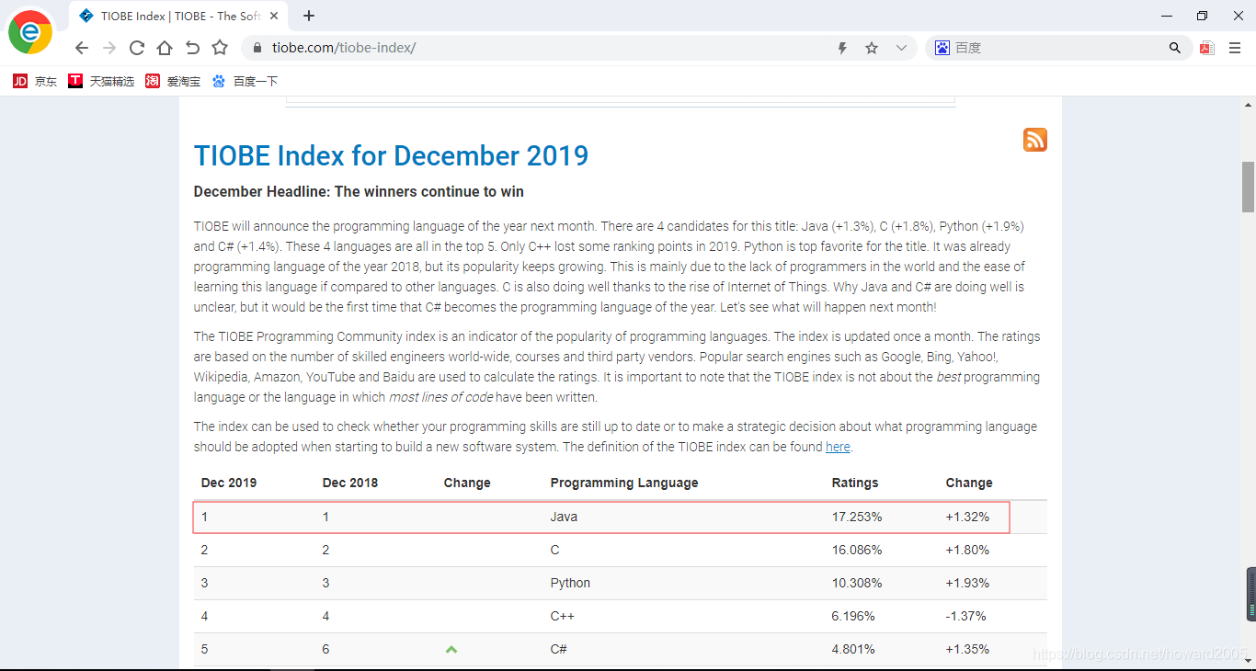The width and height of the screenshot is (1256, 671).
Task: Click the 百度 search input box
Action: 1057,48
